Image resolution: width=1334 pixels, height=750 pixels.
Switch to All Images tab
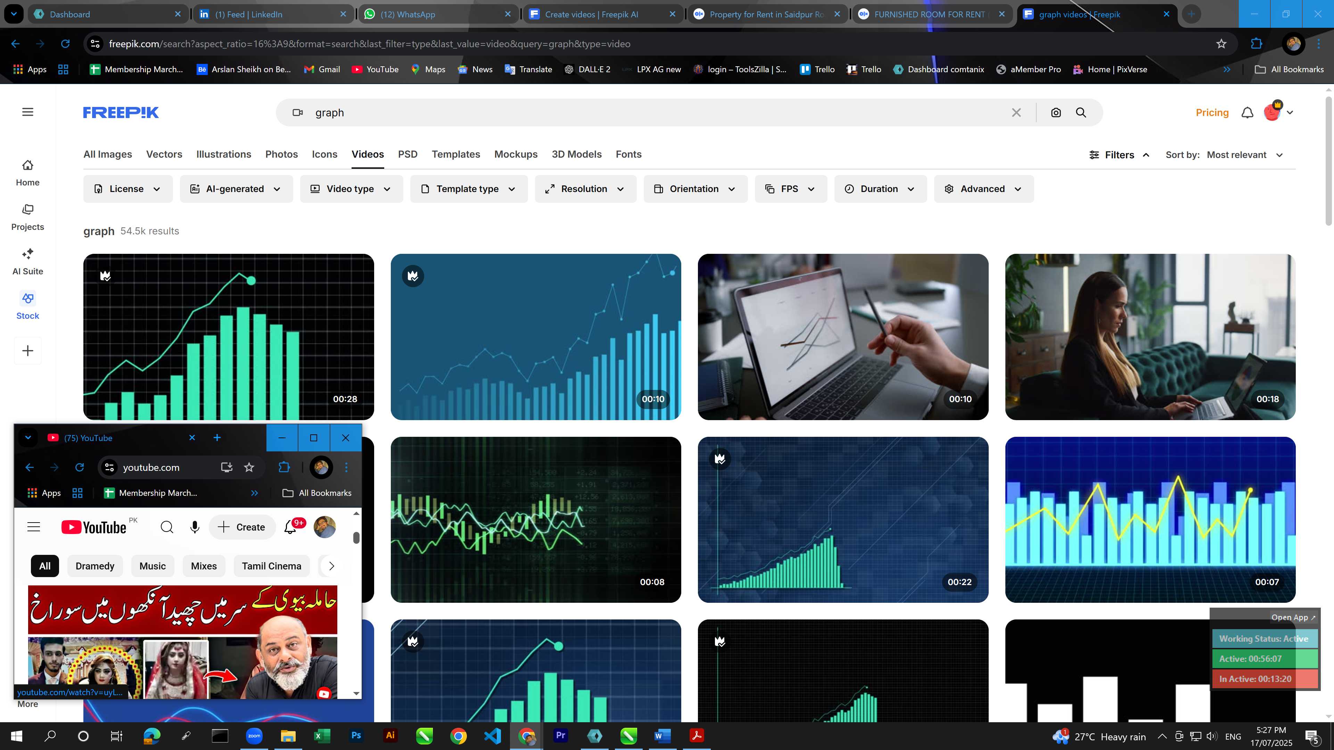pyautogui.click(x=108, y=154)
